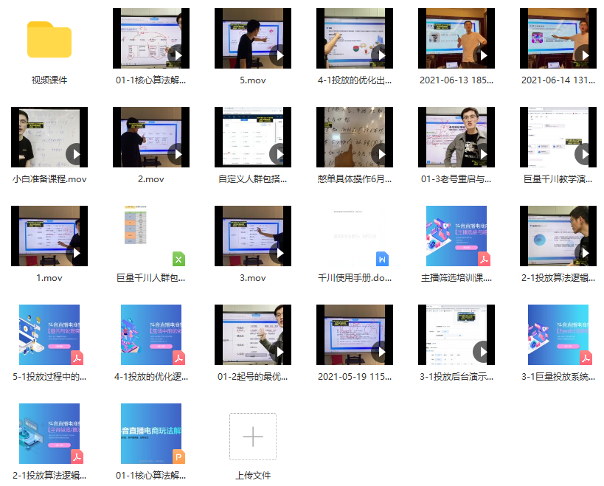Open the 巨量千川人群包 Excel file icon
Image resolution: width=604 pixels, height=486 pixels.
[x=151, y=235]
